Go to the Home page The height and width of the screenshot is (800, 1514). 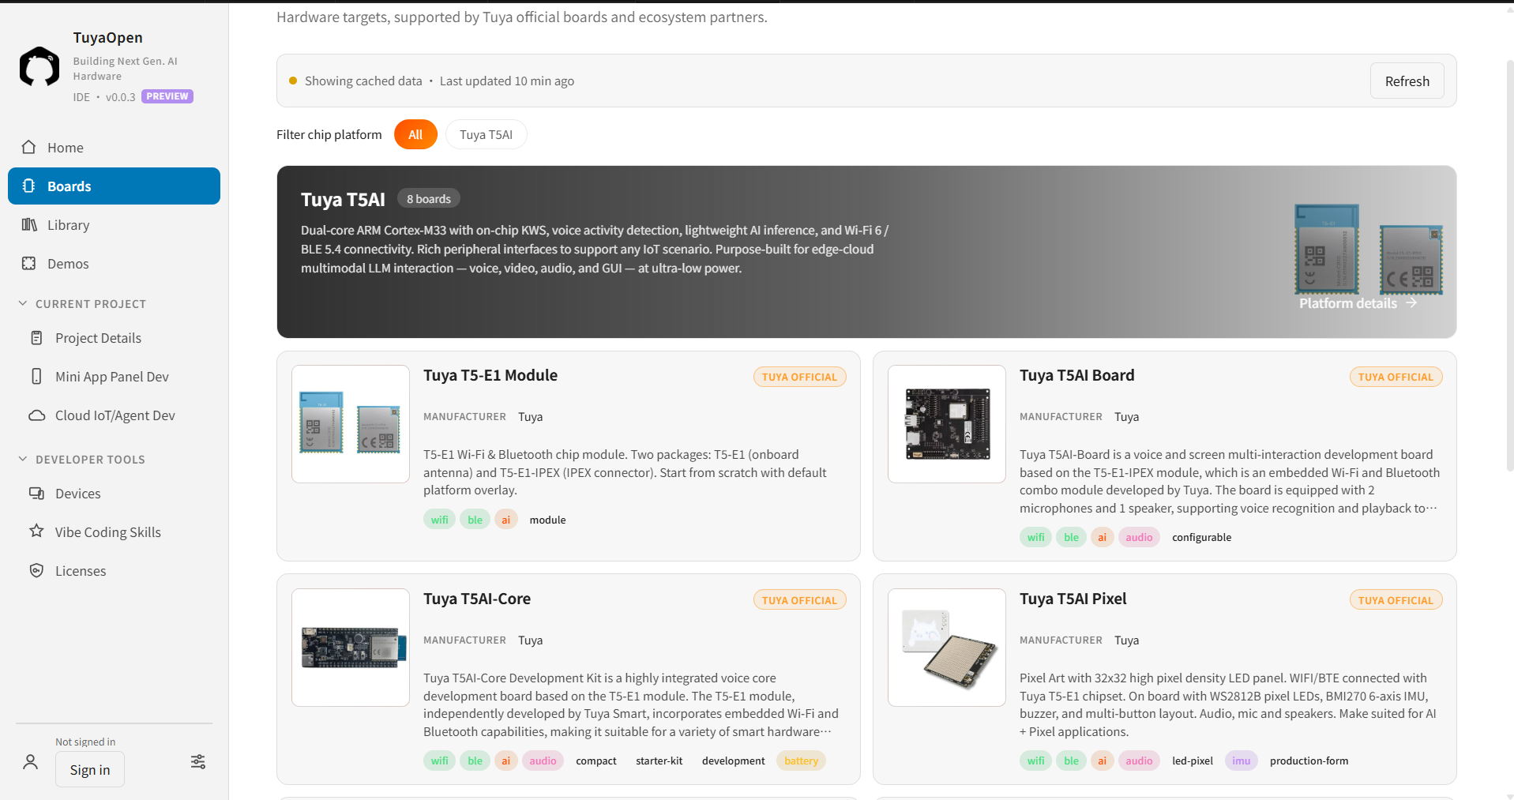pyautogui.click(x=114, y=147)
